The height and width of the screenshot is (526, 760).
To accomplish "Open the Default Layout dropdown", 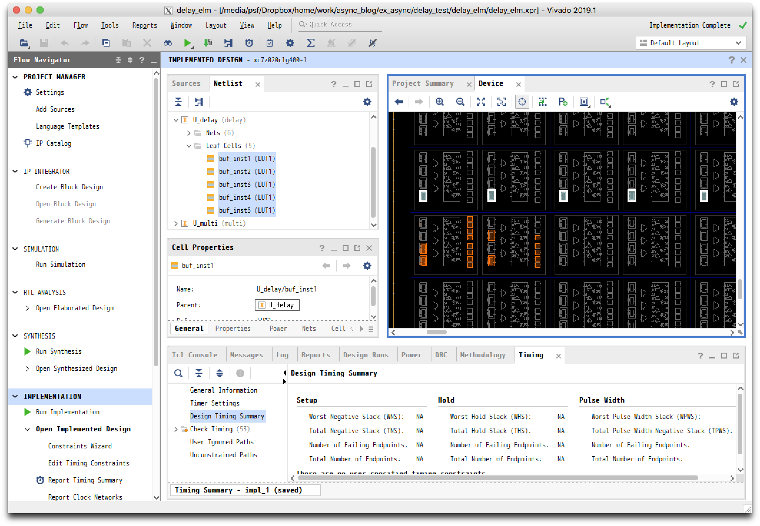I will [x=690, y=43].
